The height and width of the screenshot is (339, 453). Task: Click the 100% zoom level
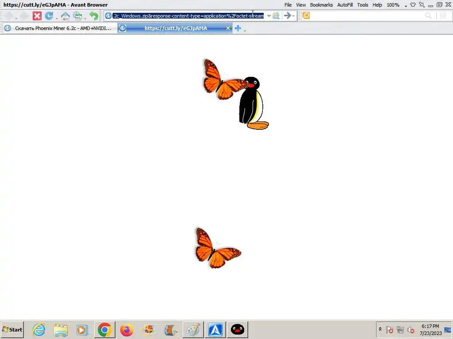393,5
